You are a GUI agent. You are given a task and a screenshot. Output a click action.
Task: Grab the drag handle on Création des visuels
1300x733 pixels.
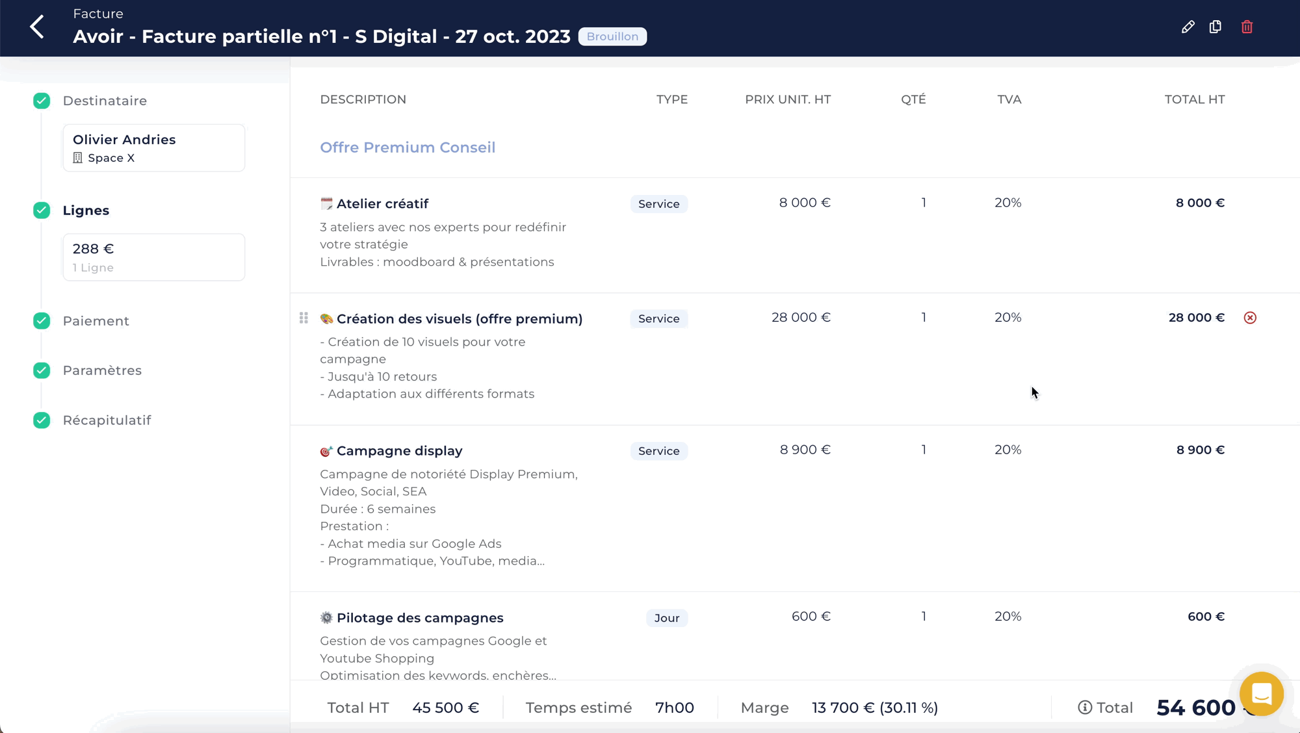(x=304, y=318)
